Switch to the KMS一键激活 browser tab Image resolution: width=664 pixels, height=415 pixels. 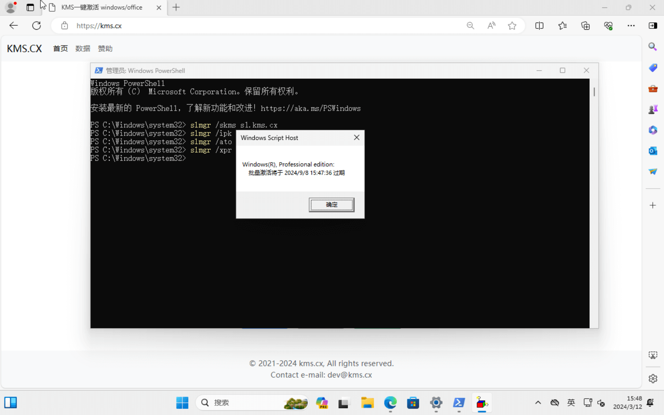[101, 7]
